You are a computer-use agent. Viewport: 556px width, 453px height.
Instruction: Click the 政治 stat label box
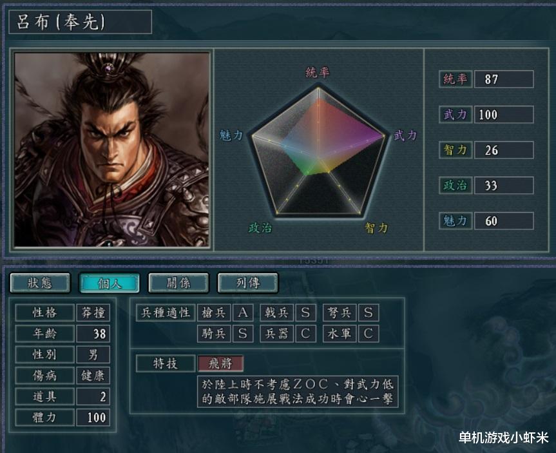[455, 185]
